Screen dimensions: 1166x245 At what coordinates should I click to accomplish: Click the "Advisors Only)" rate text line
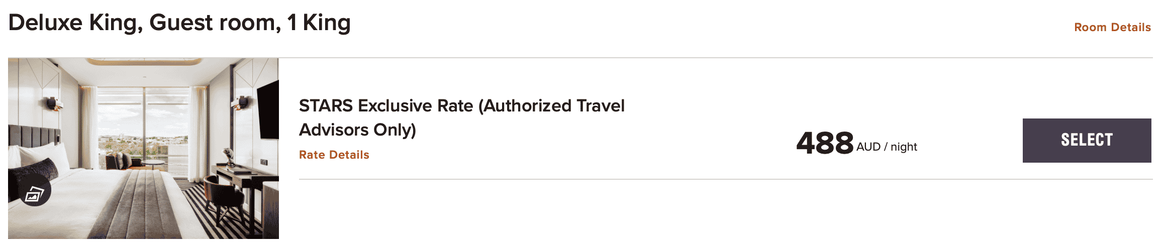(357, 130)
